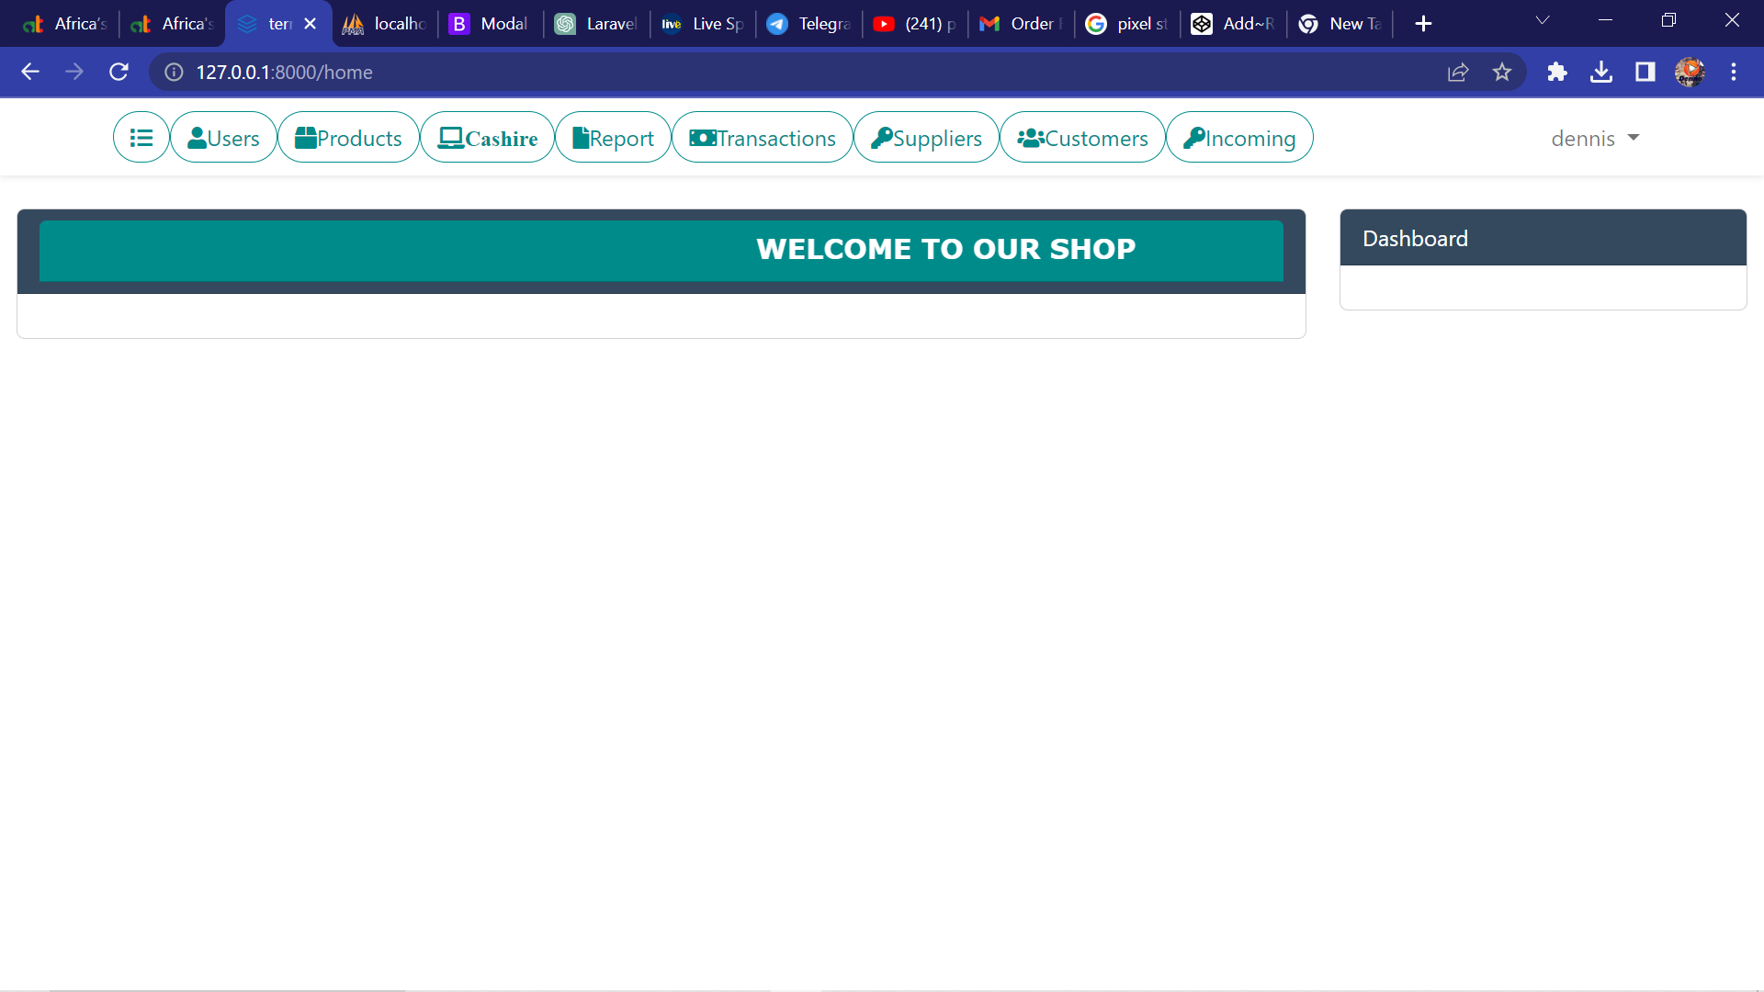Close the active browser tab
The height and width of the screenshot is (992, 1764).
coord(311,24)
